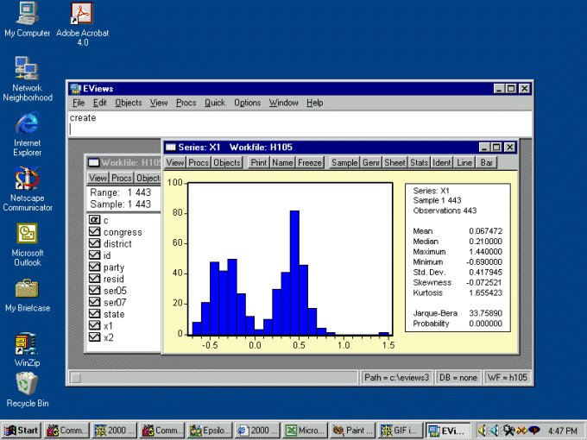This screenshot has height=440, width=587.
Task: Open the WinZip desktop icon
Action: (x=27, y=344)
